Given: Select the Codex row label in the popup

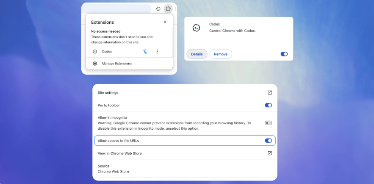Looking at the screenshot, I should pos(107,52).
